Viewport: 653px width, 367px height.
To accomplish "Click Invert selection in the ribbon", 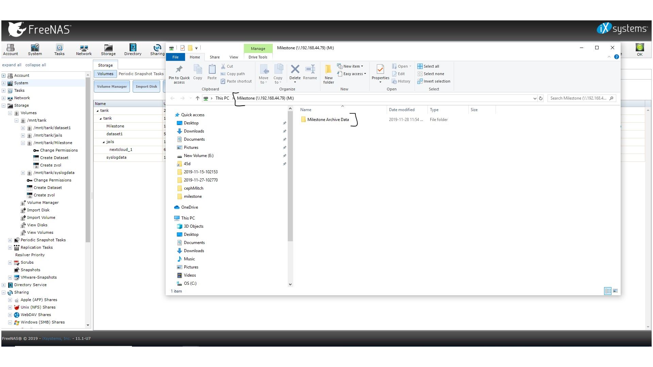I will [434, 81].
